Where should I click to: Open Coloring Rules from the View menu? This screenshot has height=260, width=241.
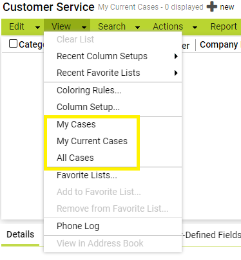(x=89, y=90)
